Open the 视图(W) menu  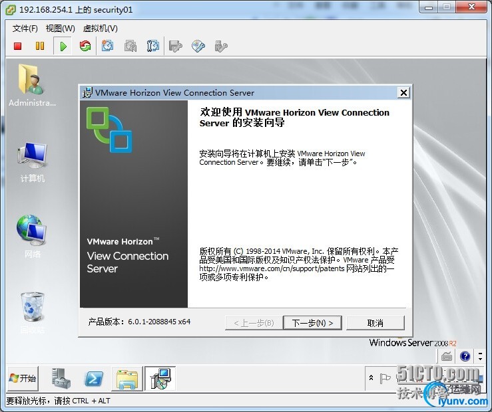click(x=60, y=29)
